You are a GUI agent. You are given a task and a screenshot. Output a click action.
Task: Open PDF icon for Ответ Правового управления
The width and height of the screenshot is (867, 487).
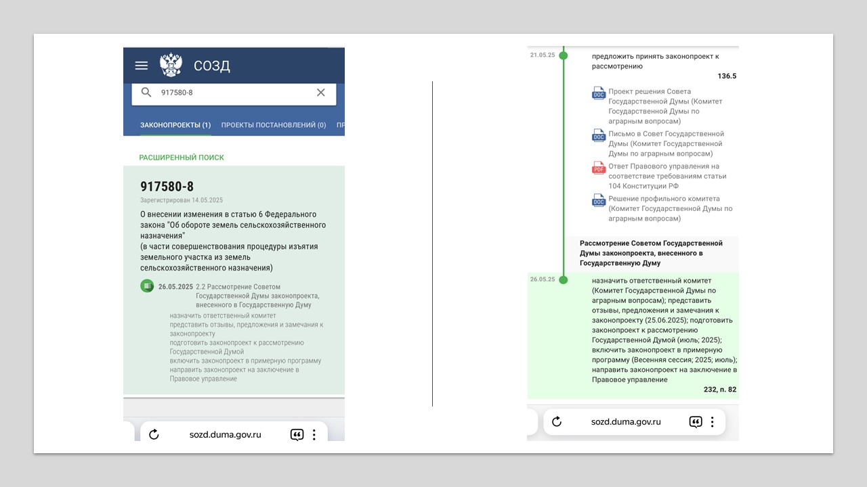point(599,168)
